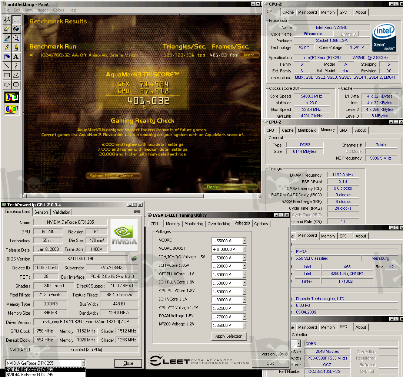The width and height of the screenshot is (403, 377).
Task: Choose the transparent selection mode option
Action: 11,109
